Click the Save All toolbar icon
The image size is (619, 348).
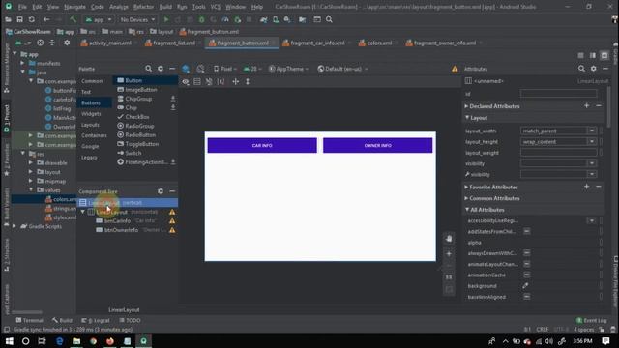[19, 19]
